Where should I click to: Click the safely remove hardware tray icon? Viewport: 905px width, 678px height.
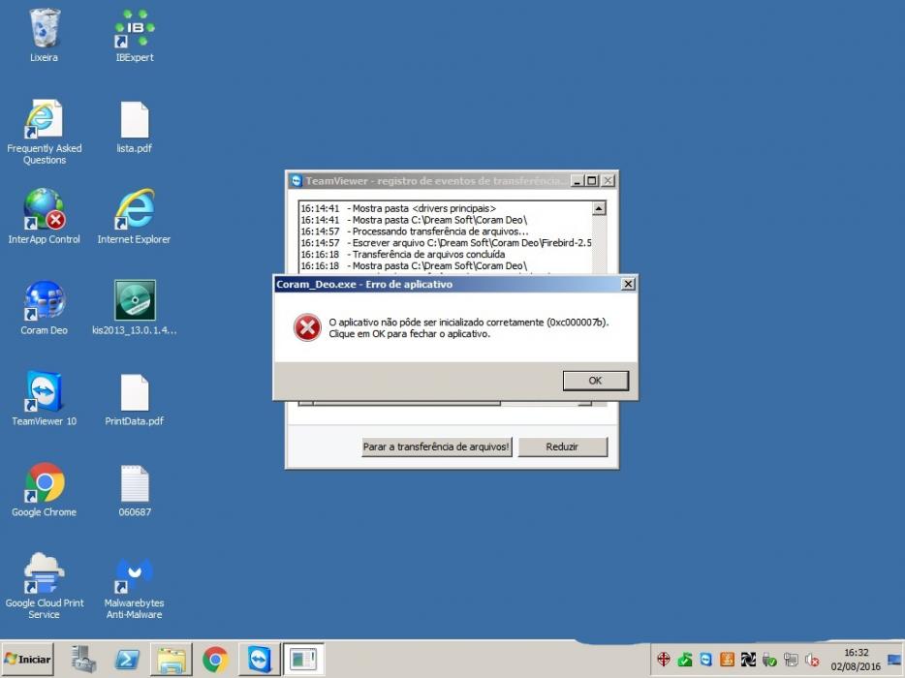pyautogui.click(x=768, y=659)
